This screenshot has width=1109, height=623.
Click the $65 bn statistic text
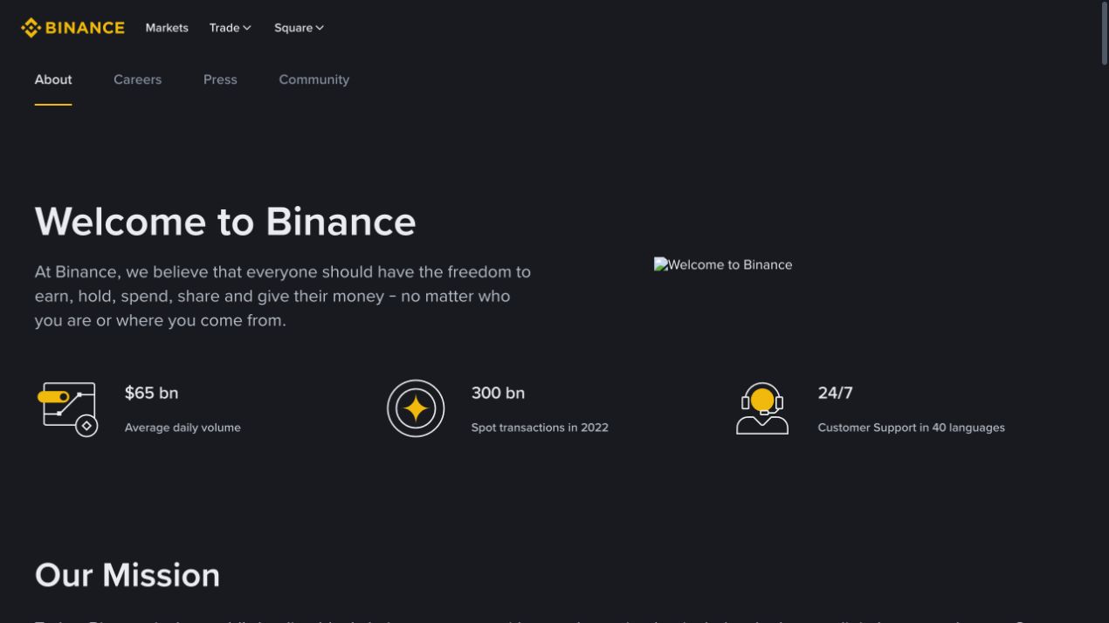[151, 393]
